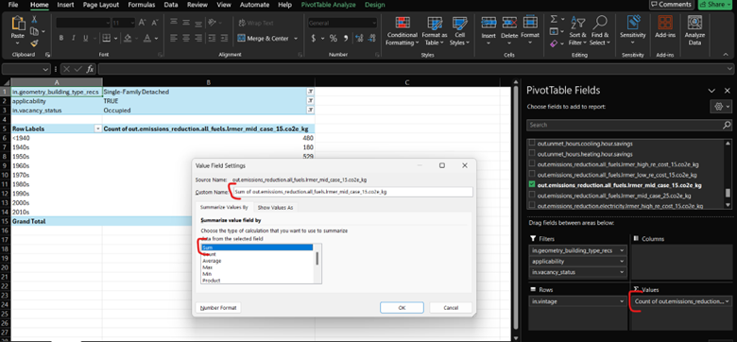This screenshot has width=737, height=342.
Task: Open filter dropdown for applicability TRUE
Action: pos(310,101)
